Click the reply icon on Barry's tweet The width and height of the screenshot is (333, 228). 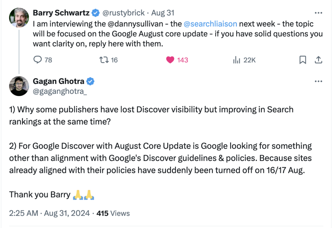pyautogui.click(x=38, y=60)
